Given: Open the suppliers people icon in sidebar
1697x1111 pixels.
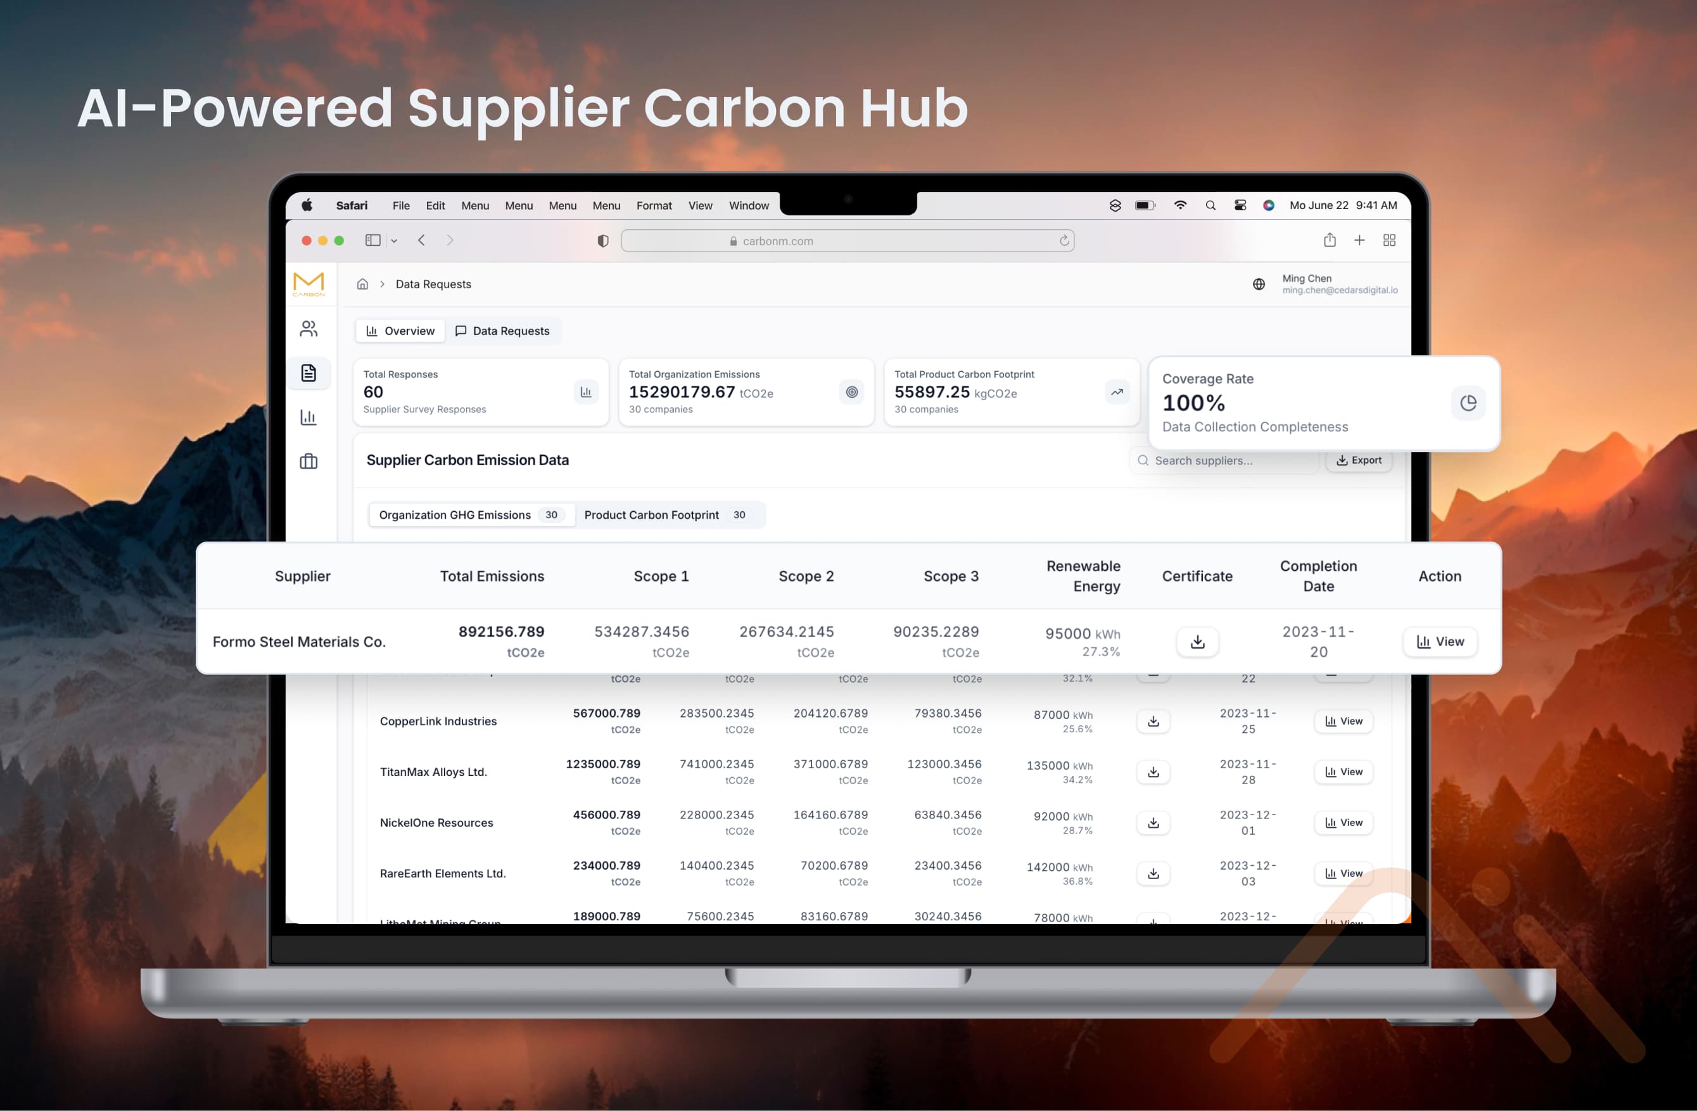Looking at the screenshot, I should click(x=308, y=329).
